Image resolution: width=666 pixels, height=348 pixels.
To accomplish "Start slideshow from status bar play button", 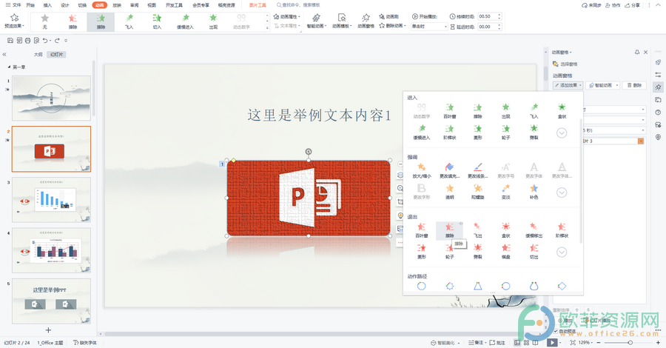I will pos(552,343).
